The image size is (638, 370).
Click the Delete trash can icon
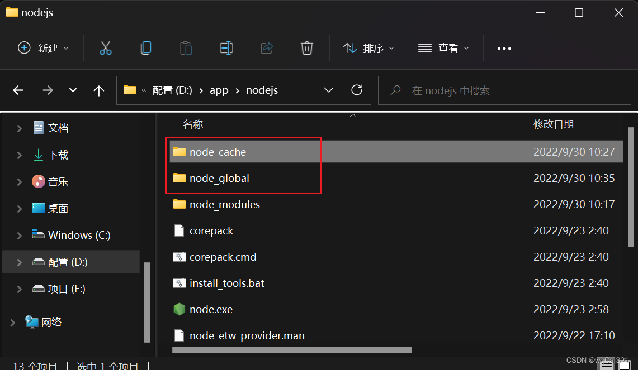point(306,48)
